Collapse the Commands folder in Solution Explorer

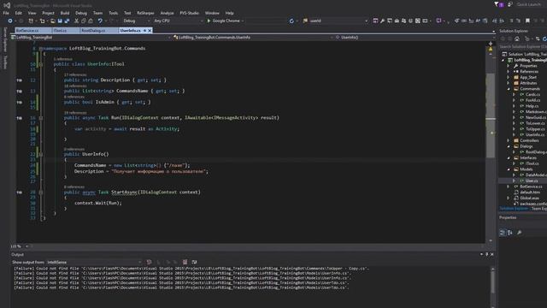pyautogui.click(x=509, y=89)
